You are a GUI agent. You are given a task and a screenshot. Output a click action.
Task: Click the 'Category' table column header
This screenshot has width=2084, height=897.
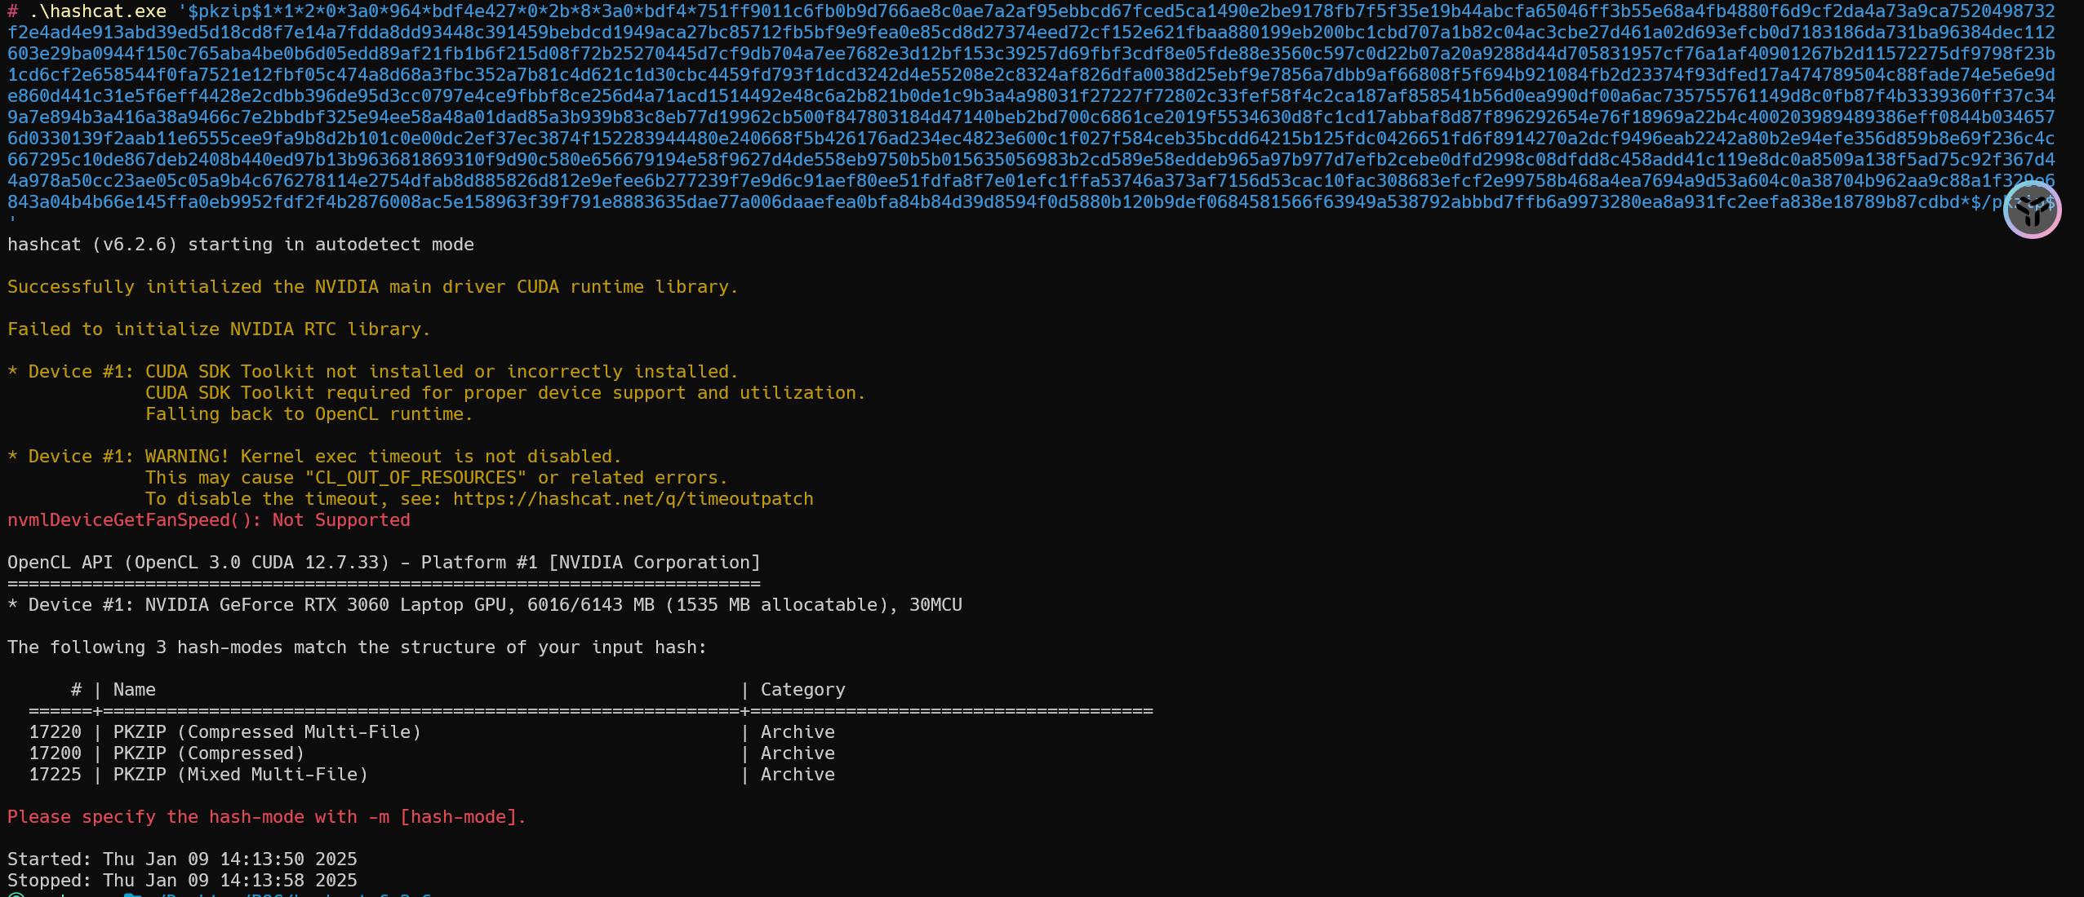pos(803,690)
